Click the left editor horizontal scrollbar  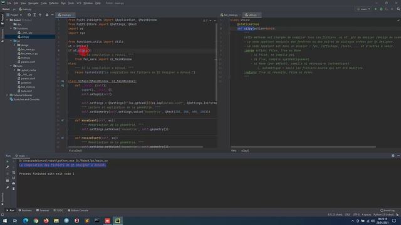coord(135,147)
